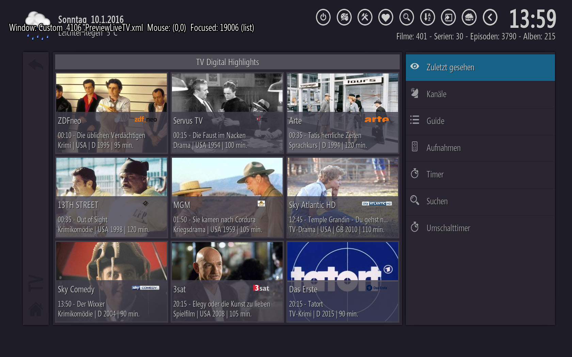Click the arte channel logo
572x357 pixels.
click(377, 119)
